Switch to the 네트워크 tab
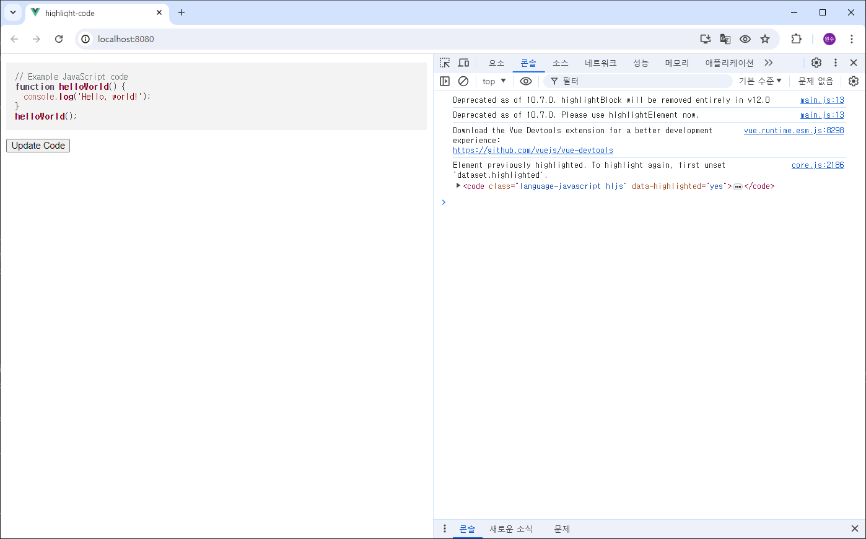866x539 pixels. click(601, 63)
